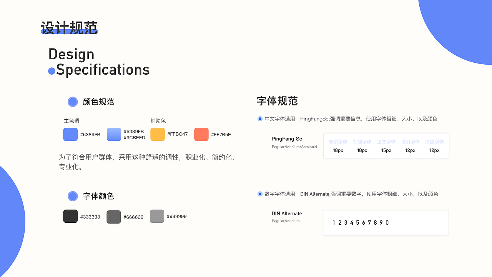This screenshot has height=277, width=492.
Task: Expand the DIN Alternate number sample panel
Action: [386, 222]
